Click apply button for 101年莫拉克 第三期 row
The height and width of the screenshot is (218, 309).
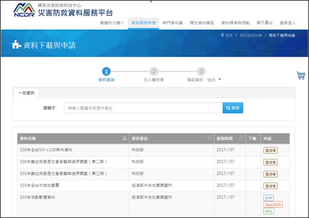[270, 174]
